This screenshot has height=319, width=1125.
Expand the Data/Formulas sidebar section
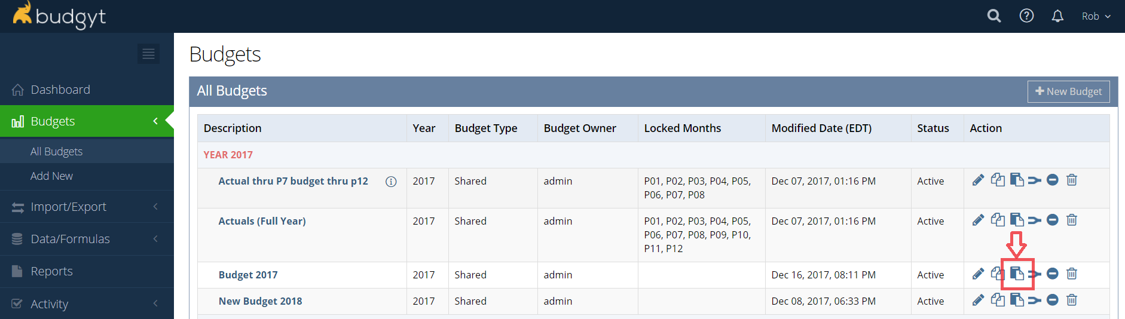(87, 239)
